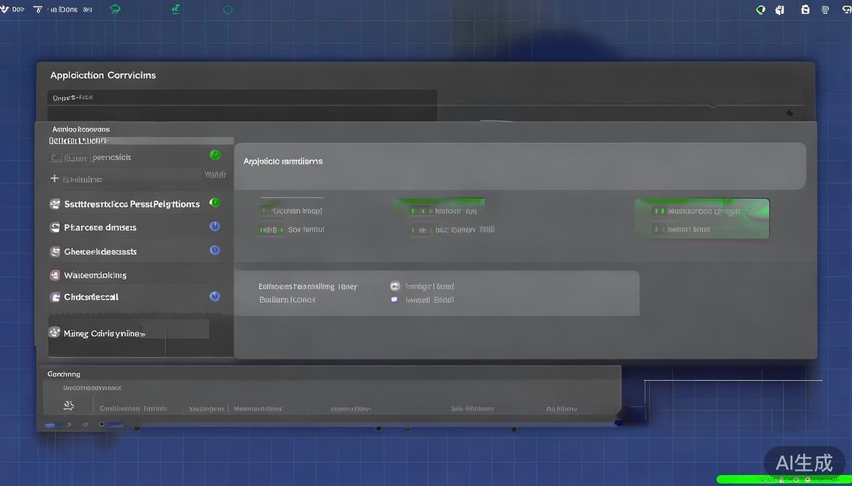Viewport: 852px width, 486px height.
Task: Click the icon at left of bottom panel row
Action: click(69, 406)
